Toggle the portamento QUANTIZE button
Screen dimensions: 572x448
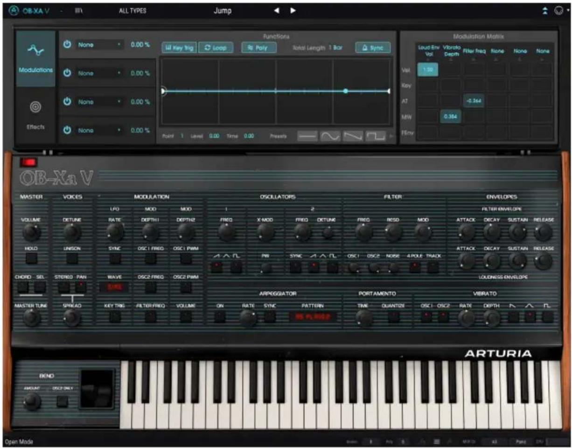point(393,317)
